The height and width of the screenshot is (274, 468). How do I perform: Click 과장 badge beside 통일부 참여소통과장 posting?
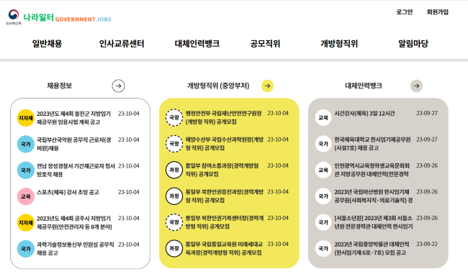pyautogui.click(x=174, y=170)
